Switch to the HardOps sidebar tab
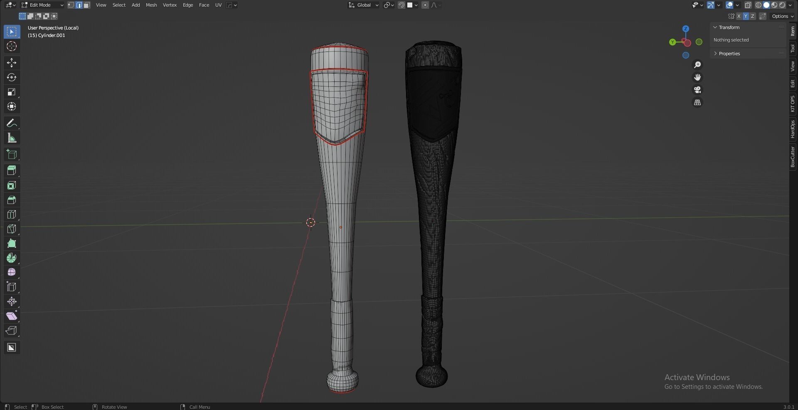The height and width of the screenshot is (410, 798). [x=793, y=129]
